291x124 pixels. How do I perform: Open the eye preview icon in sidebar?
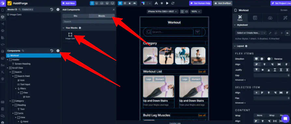[2, 31]
